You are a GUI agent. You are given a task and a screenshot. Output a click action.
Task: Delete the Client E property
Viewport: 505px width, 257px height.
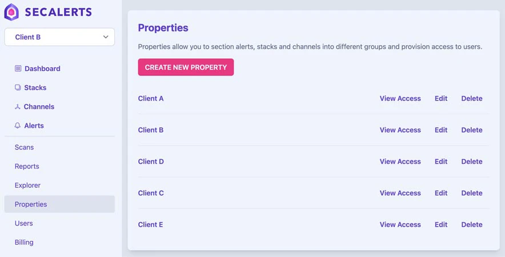[x=471, y=224]
